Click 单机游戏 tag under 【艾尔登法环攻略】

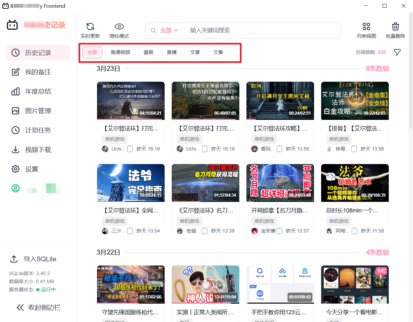264,139
